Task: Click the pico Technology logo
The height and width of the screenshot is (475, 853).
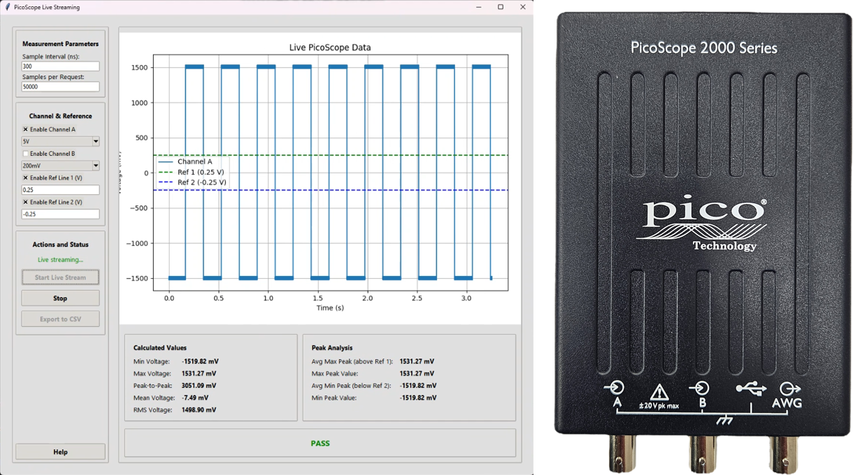Action: (701, 224)
